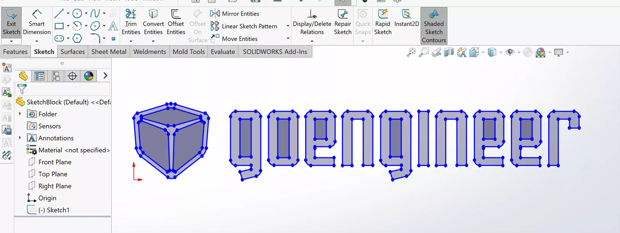This screenshot has height=233, width=620.
Task: Select the Corner Rectangle tool
Action: pos(59,26)
